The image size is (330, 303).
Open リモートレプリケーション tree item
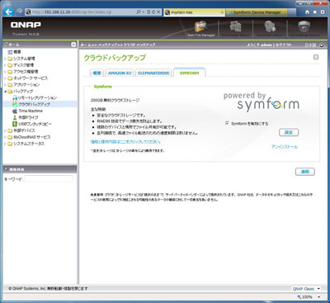point(37,97)
